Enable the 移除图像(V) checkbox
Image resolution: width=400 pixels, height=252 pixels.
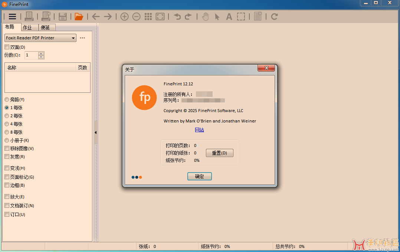point(7,148)
